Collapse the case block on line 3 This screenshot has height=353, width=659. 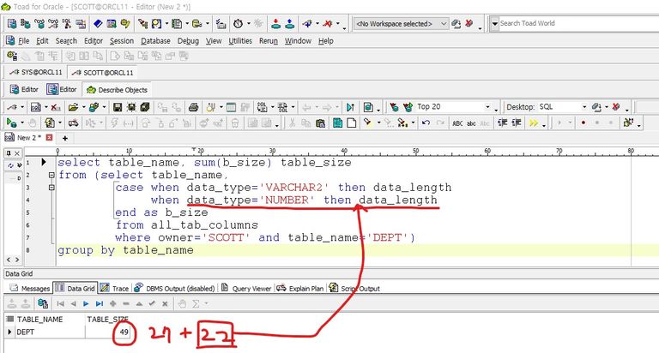click(51, 188)
